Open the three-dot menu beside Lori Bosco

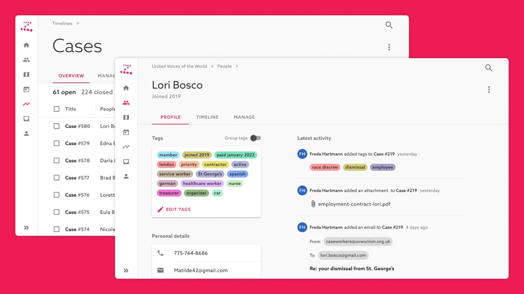tap(488, 90)
